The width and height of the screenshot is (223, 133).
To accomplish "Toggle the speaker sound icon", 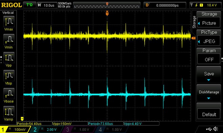I will point(216,129).
